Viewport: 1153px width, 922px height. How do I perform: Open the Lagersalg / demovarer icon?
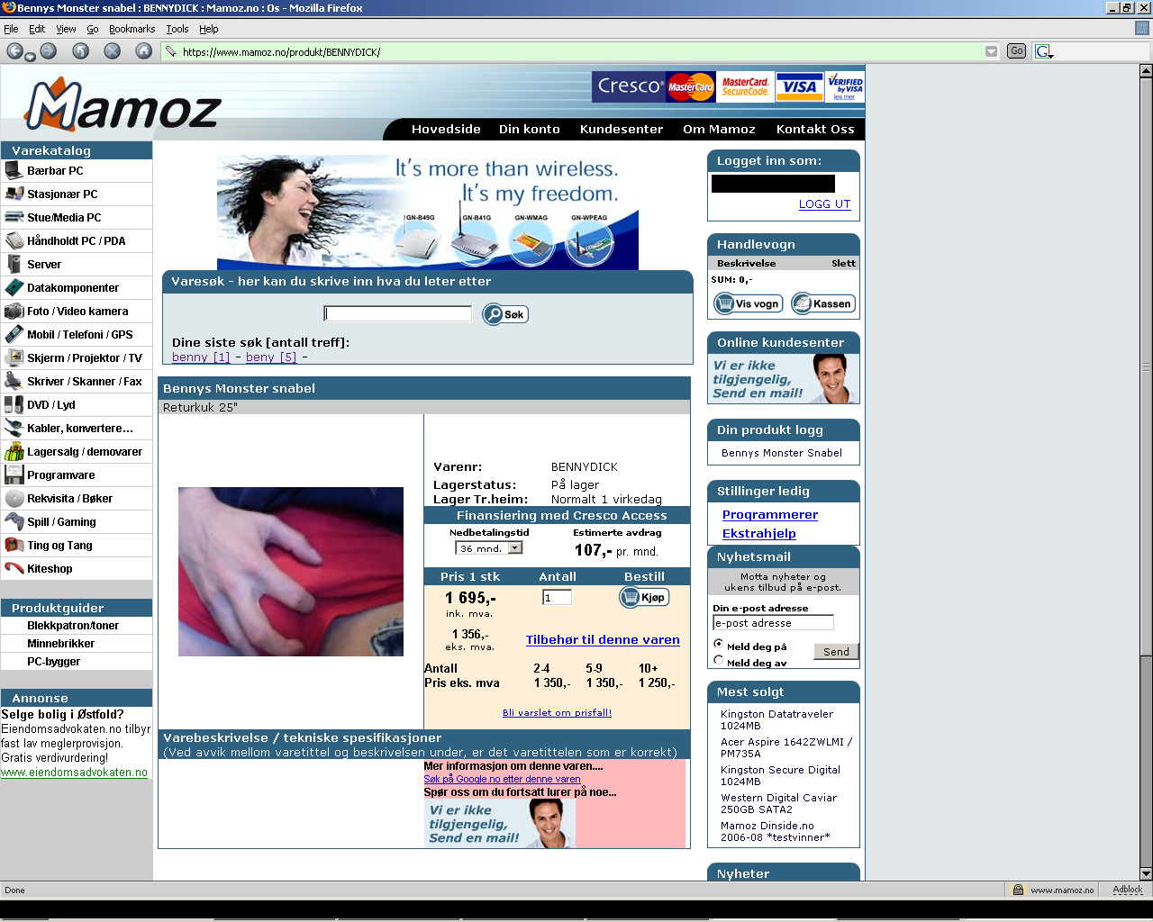(14, 451)
